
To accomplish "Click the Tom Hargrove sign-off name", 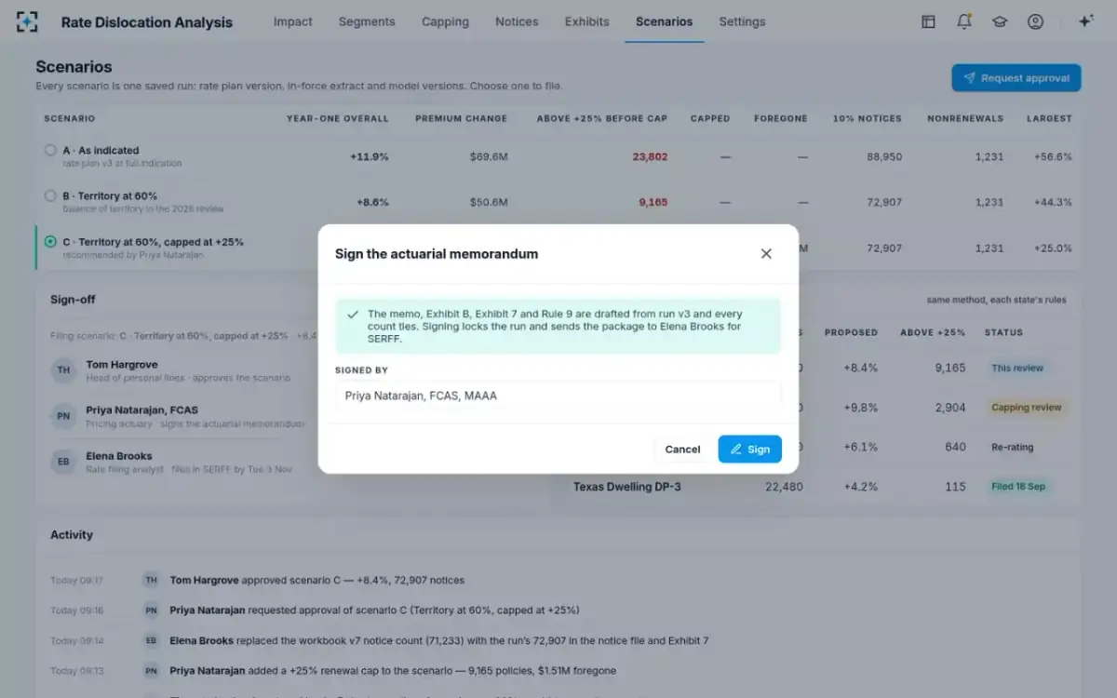I will point(122,365).
